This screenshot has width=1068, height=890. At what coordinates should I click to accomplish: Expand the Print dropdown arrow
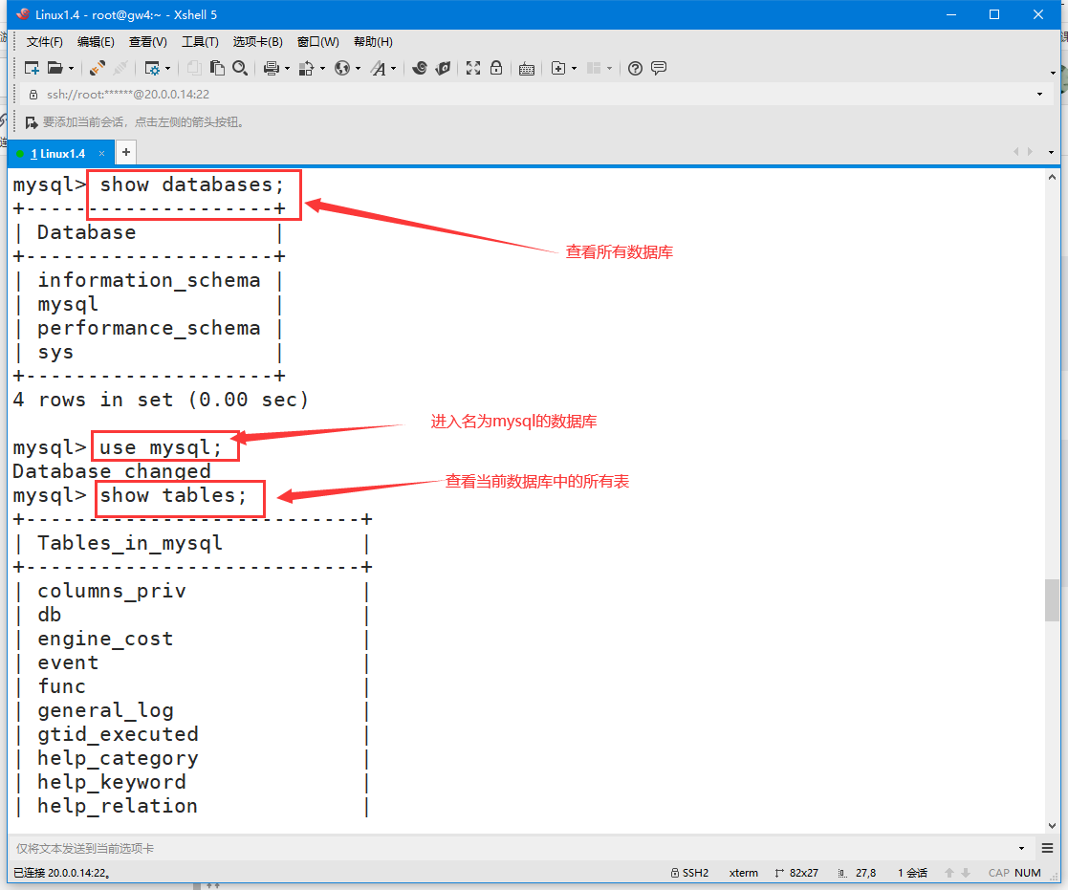(x=287, y=69)
